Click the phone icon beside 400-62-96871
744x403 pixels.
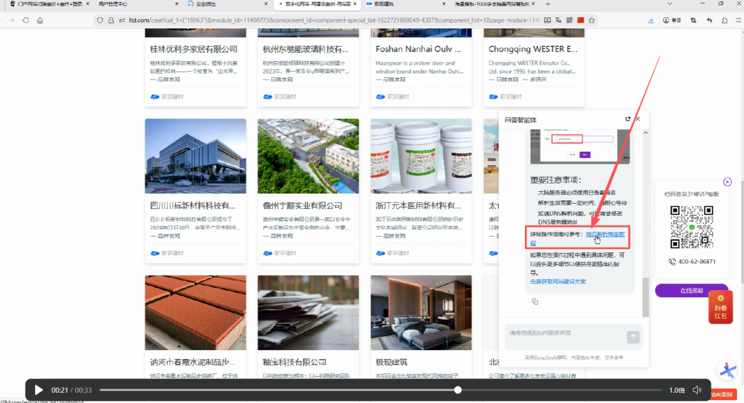pyautogui.click(x=672, y=262)
